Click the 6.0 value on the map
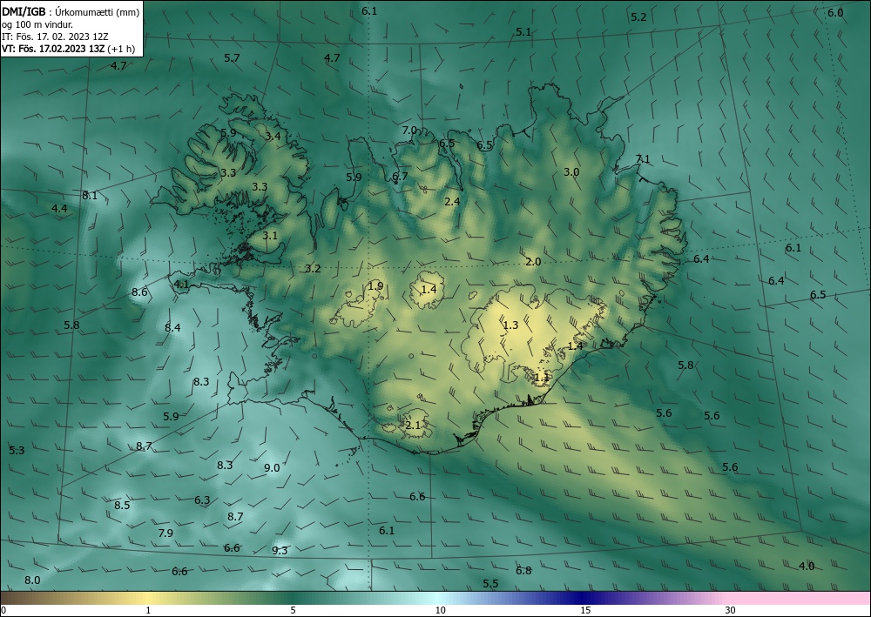 point(835,13)
